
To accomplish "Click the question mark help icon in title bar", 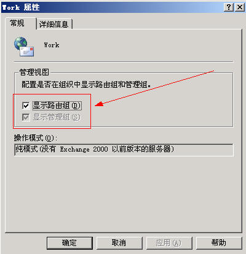I will [x=229, y=7].
